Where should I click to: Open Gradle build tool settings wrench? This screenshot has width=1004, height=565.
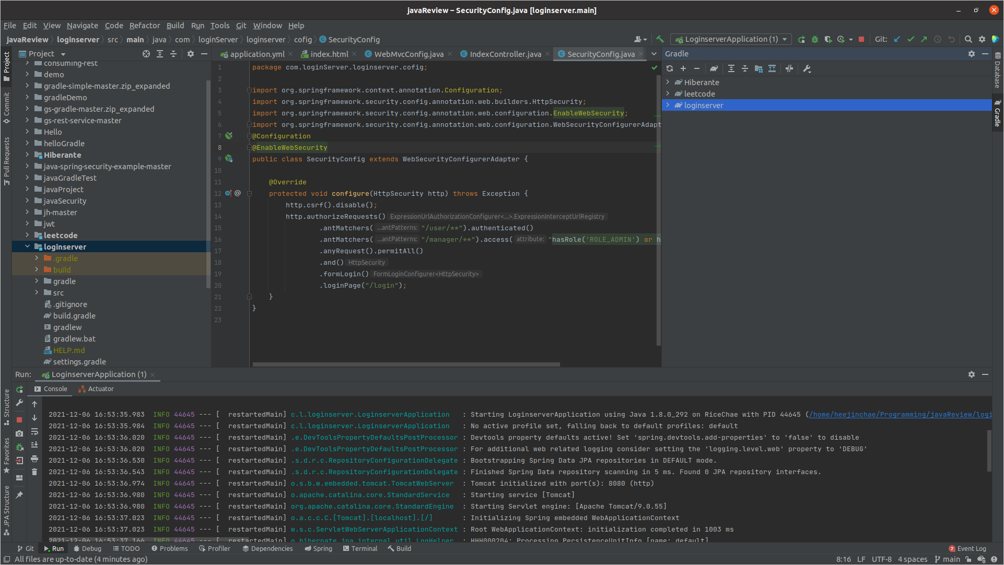[807, 68]
